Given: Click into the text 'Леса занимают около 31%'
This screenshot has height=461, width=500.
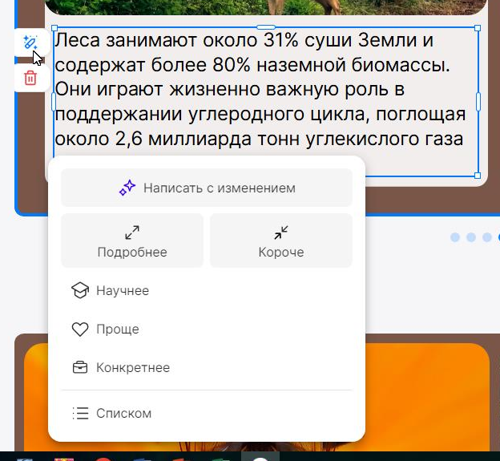Looking at the screenshot, I should 176,41.
